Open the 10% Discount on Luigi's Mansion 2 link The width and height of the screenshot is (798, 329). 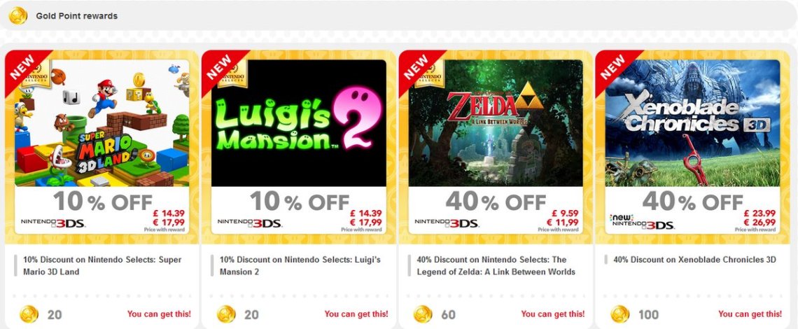coord(300,265)
